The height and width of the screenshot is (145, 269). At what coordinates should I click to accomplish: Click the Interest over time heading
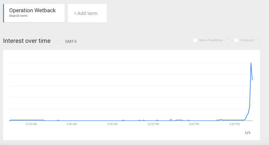click(27, 41)
